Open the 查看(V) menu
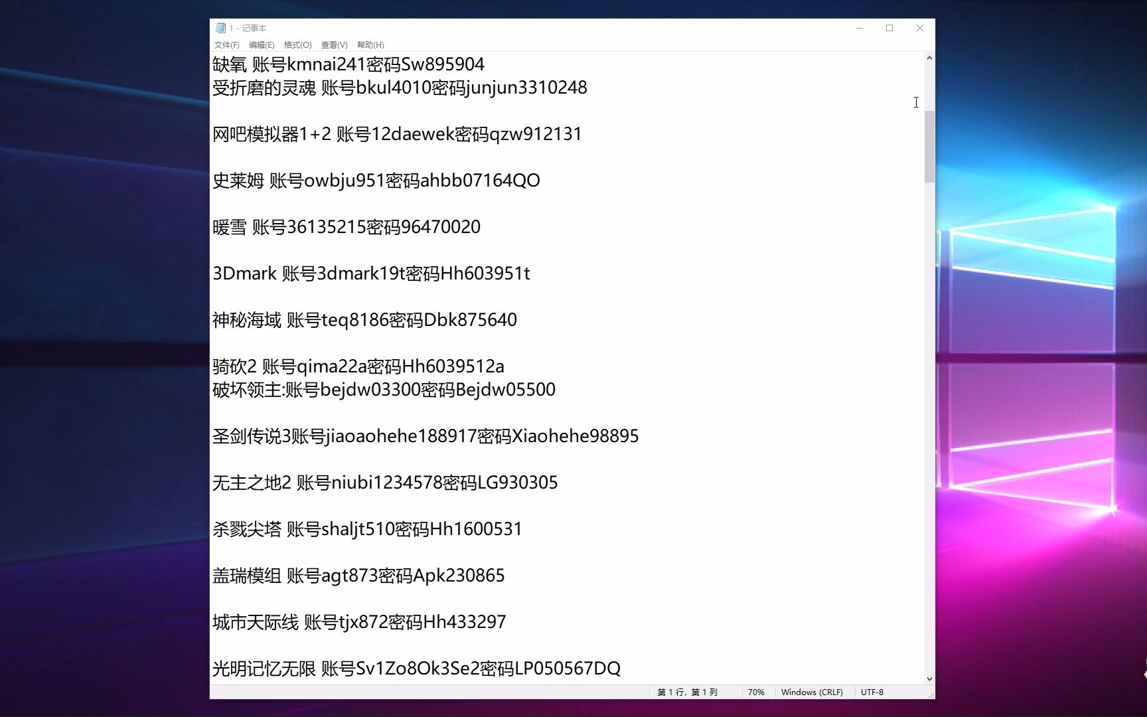1147x717 pixels. (x=334, y=45)
